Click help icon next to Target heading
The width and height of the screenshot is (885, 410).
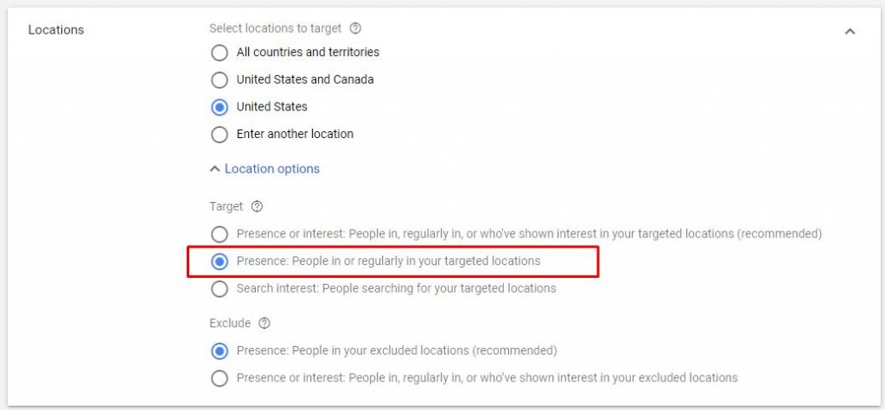257,207
